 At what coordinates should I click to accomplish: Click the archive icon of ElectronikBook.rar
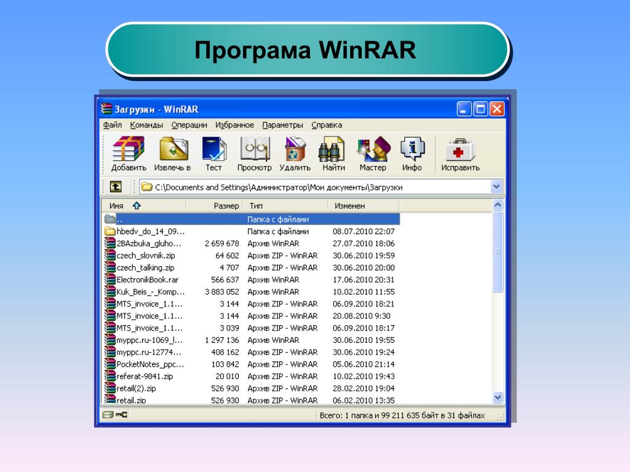point(110,280)
